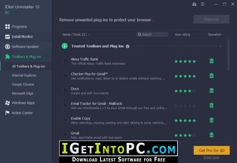237x163 pixels.
Task: Open the Enter Code link
Action: pyautogui.click(x=212, y=157)
